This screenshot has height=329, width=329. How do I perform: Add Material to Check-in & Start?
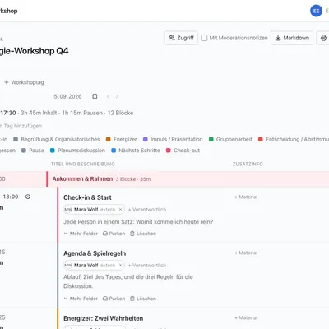tap(246, 197)
